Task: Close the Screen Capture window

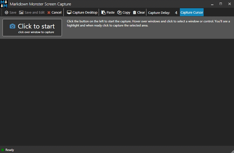Action: (x=230, y=4)
